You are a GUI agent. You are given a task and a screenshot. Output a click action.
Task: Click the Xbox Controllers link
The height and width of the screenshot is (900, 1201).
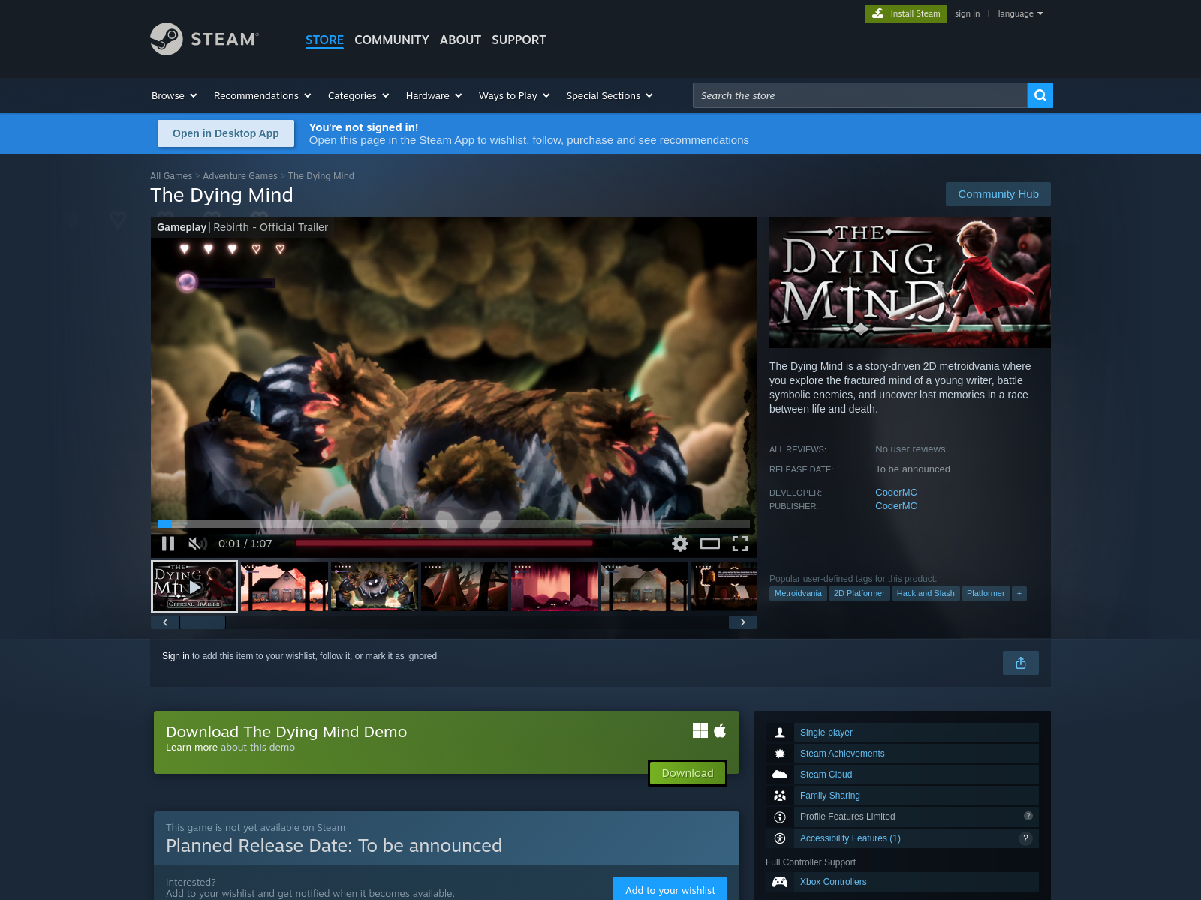833,882
